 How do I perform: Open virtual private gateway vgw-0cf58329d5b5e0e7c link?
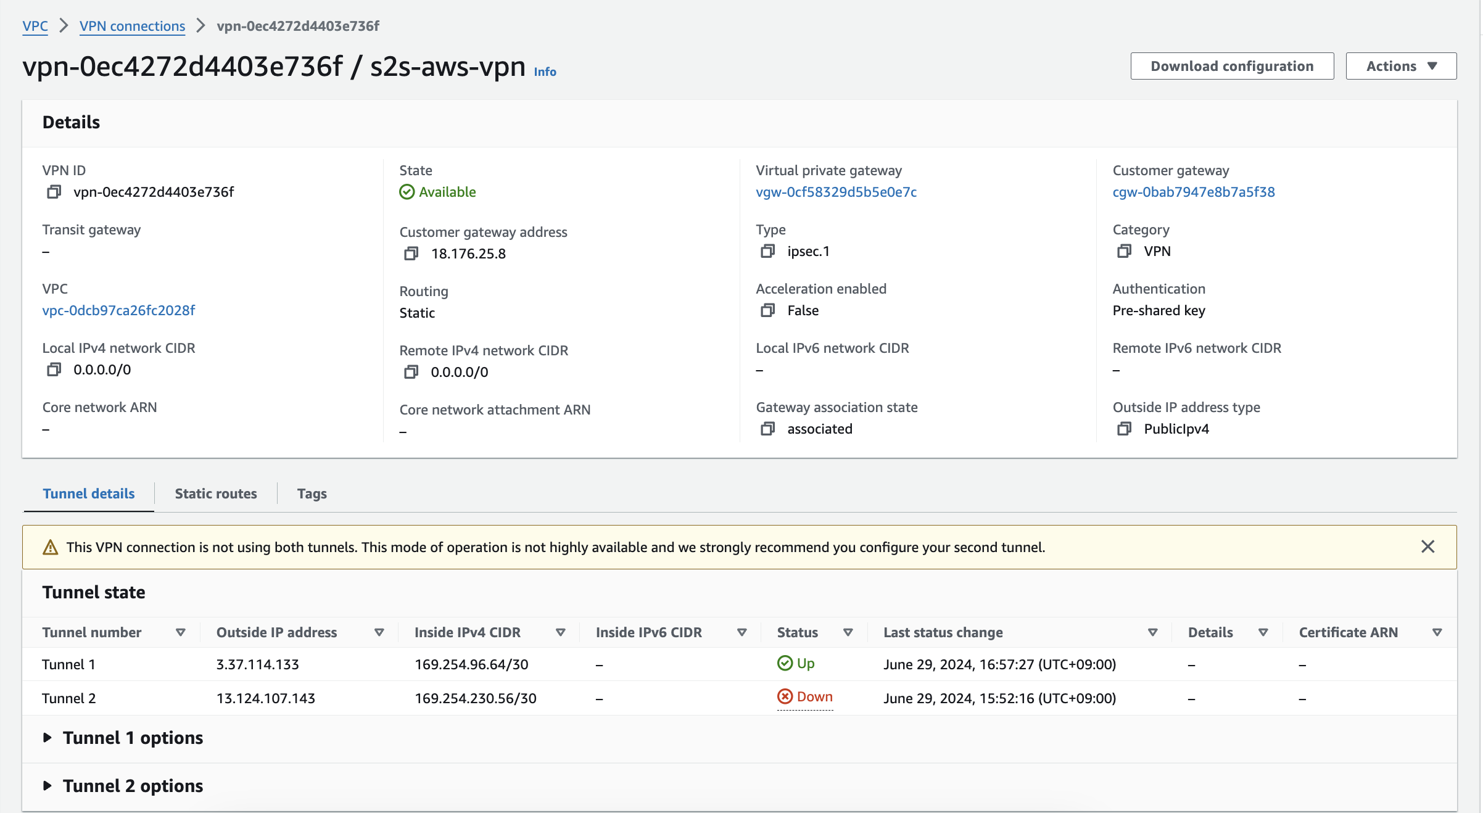point(836,192)
